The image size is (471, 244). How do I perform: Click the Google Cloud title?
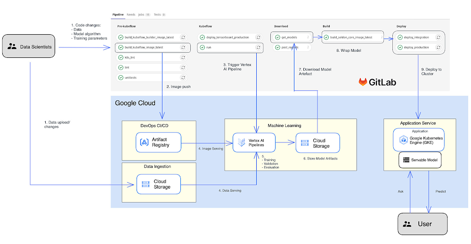(135, 103)
